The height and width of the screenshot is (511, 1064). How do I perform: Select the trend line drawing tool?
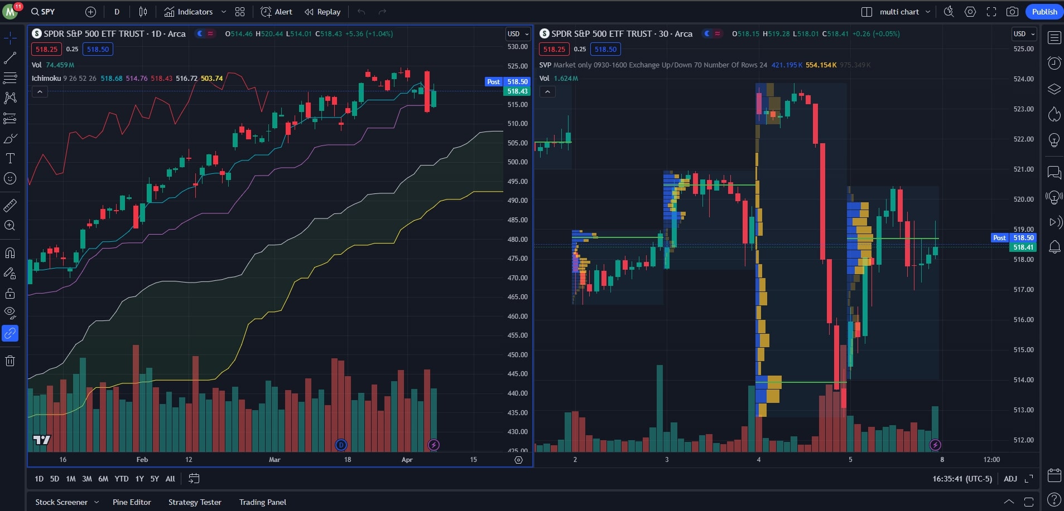click(x=10, y=58)
